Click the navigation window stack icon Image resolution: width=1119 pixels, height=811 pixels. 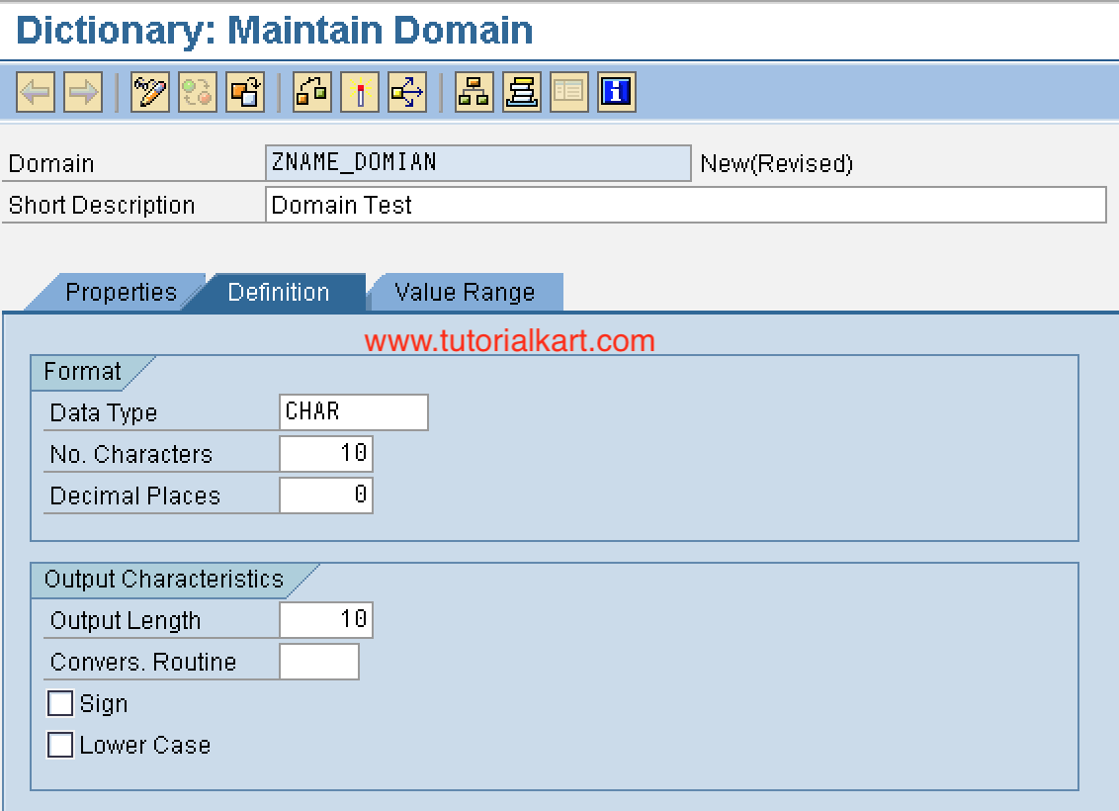pos(522,93)
